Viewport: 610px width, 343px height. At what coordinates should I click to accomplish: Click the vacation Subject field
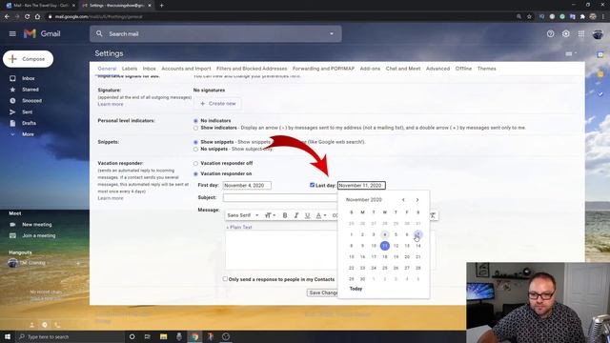pos(280,197)
